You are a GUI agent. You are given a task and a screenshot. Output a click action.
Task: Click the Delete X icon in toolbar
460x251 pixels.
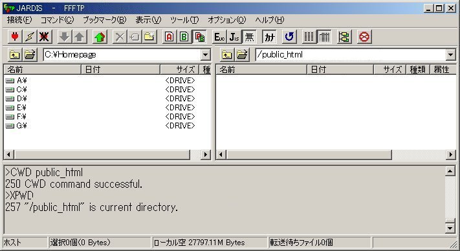point(120,37)
